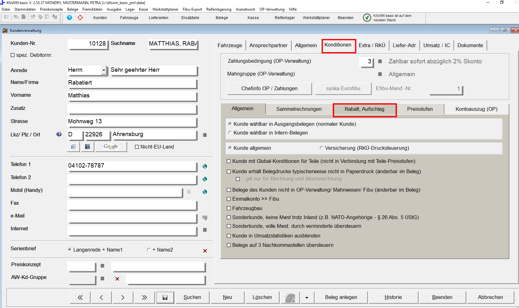Open the Werkstattplaner toolbar item
The image size is (519, 308).
316,18
